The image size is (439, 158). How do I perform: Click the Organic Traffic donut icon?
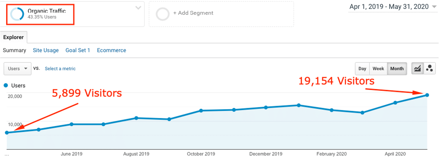click(17, 14)
